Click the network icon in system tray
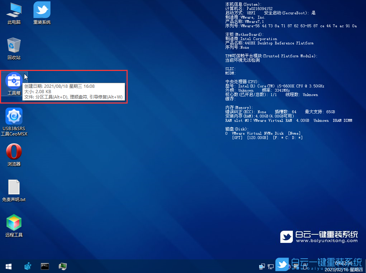366x273 pixels. [262, 267]
